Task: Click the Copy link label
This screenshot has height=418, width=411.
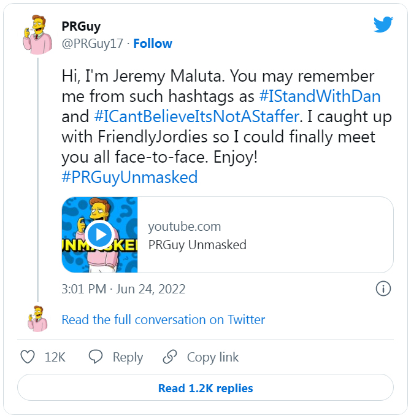Action: (x=213, y=357)
